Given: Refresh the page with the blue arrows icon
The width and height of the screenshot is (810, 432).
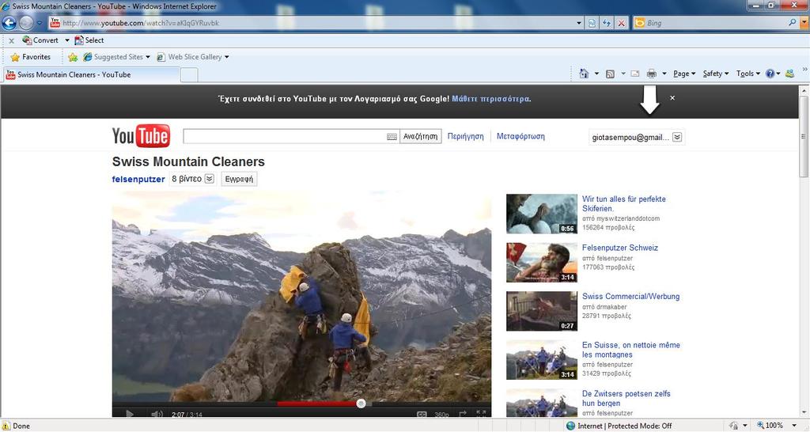Looking at the screenshot, I should tap(607, 23).
